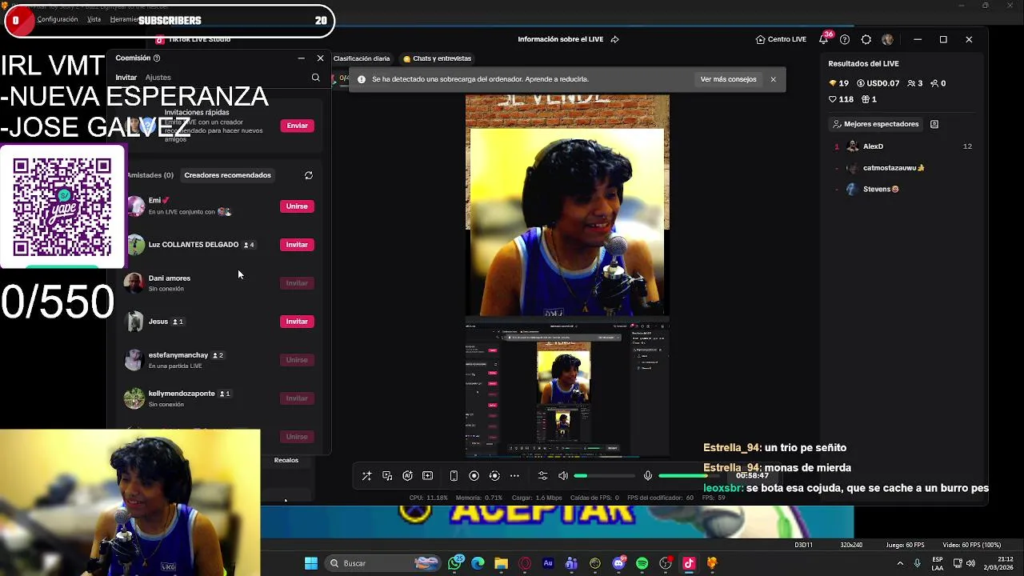Send a quick invitation with Enviar
Screen dimensions: 1024x576
297,126
